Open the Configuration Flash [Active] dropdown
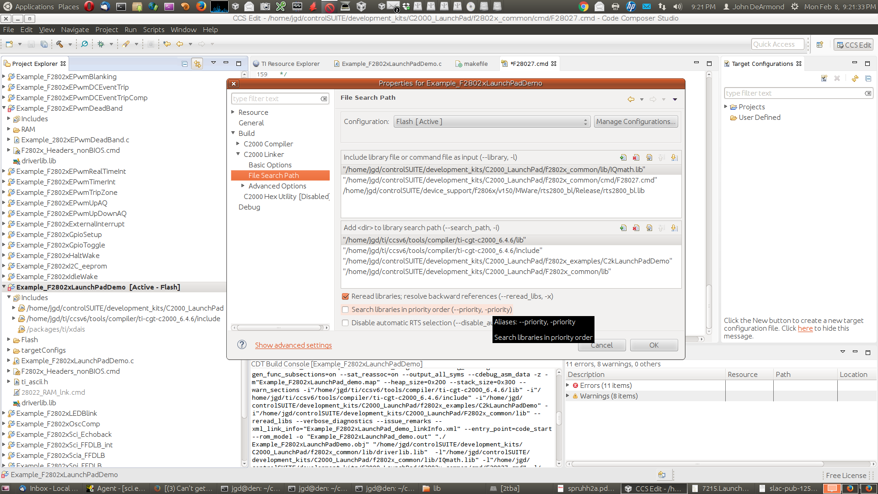The height and width of the screenshot is (494, 878). (492, 122)
